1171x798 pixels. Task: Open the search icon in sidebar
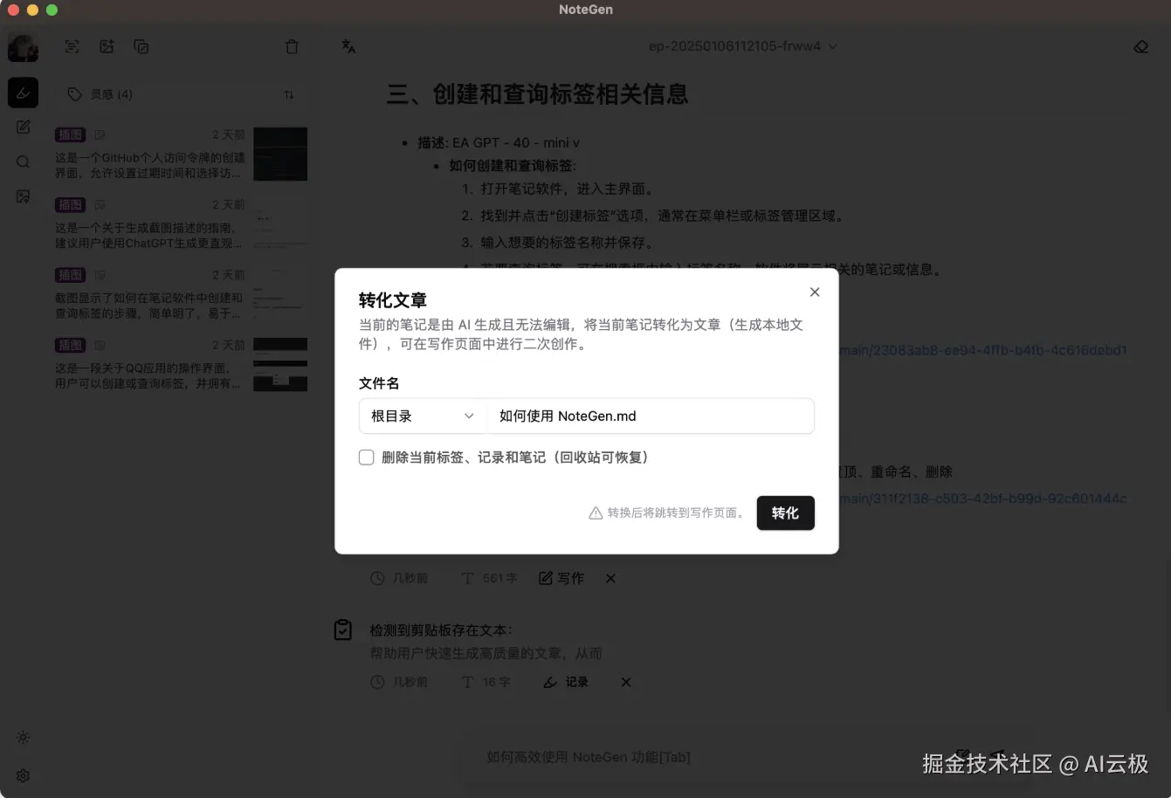coord(23,162)
